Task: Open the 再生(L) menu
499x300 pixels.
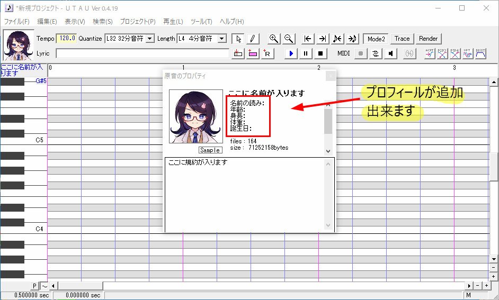Action: coord(173,22)
